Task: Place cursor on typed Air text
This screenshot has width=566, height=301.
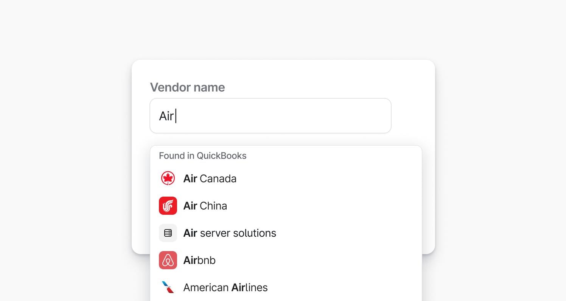Action: coord(166,116)
